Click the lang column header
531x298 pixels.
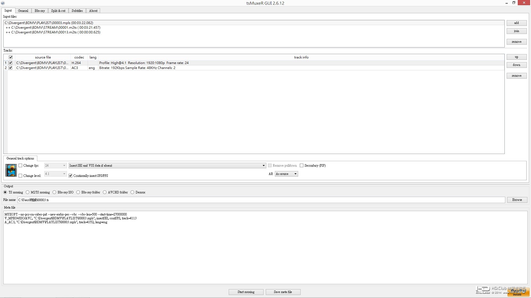pyautogui.click(x=93, y=57)
